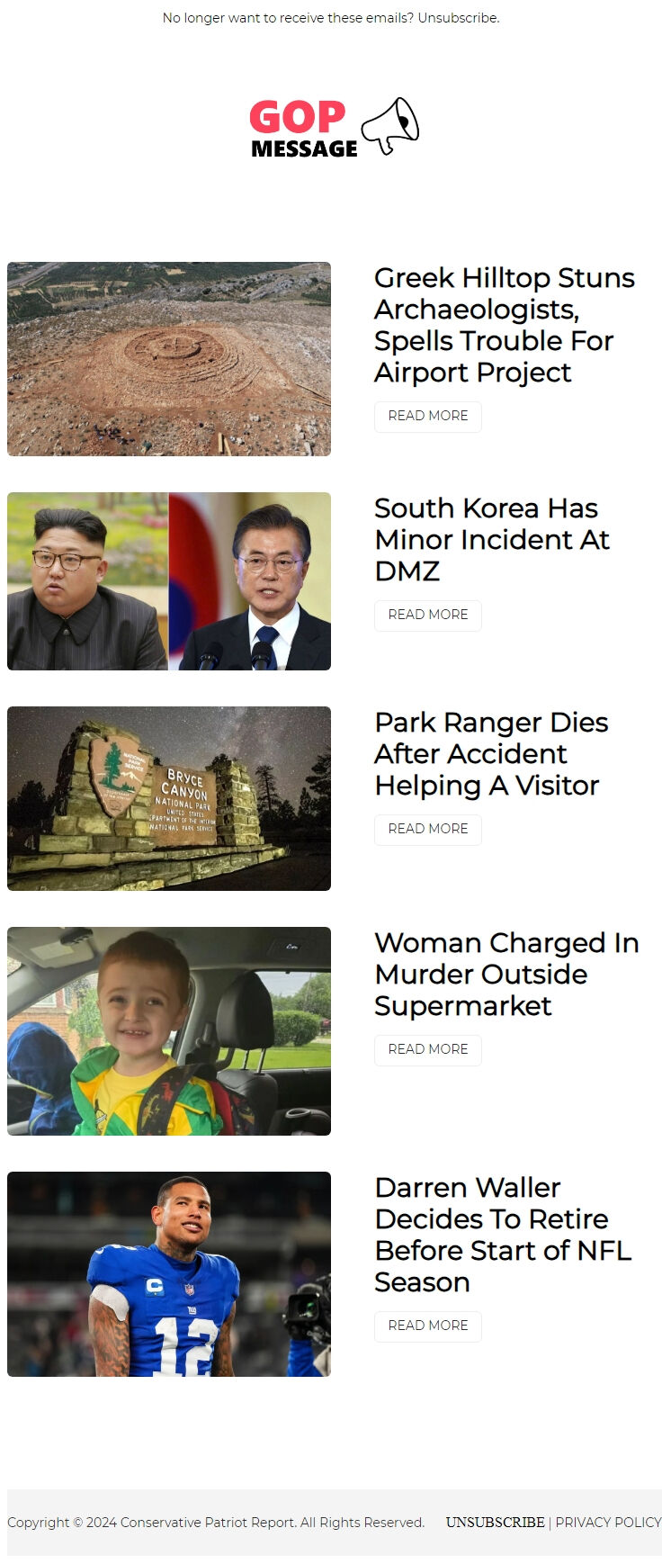Open the PRIVACY POLICY footer link
Viewport: 662px width, 1564px height.
click(x=608, y=1523)
